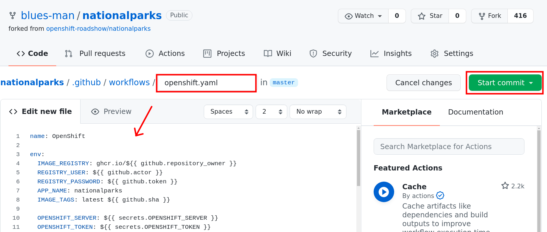547x232 pixels.
Task: Click the Wiki book icon
Action: [268, 54]
